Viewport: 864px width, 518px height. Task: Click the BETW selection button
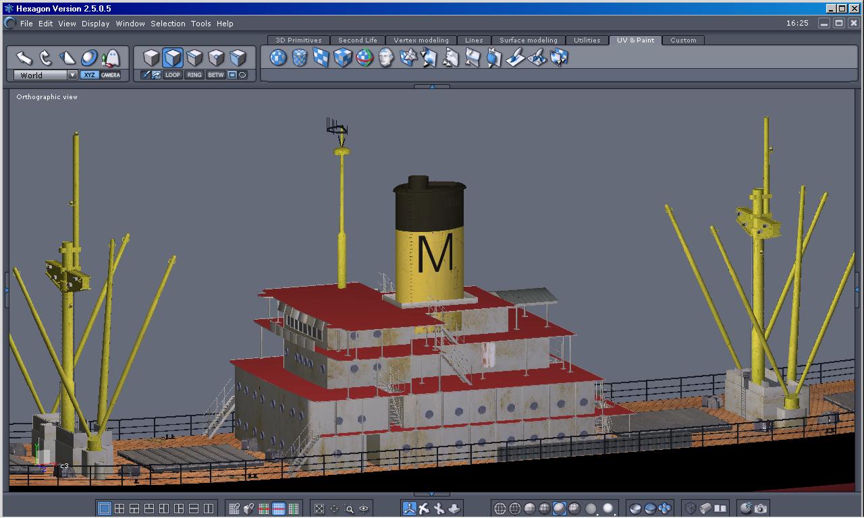tap(215, 75)
